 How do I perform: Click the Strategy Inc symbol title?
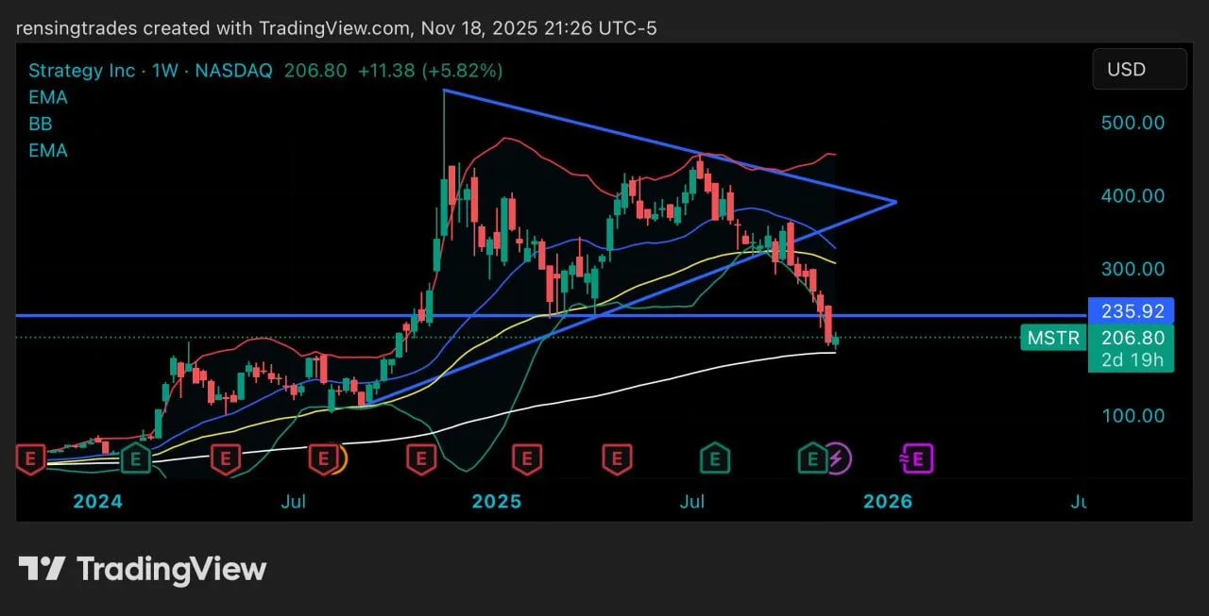tap(81, 71)
